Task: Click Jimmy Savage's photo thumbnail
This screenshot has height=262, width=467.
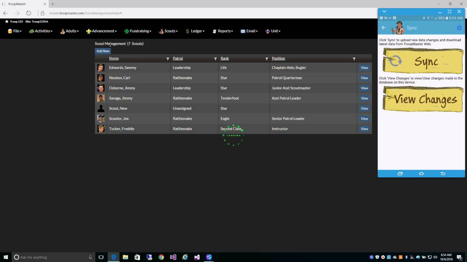Action: pos(101,98)
